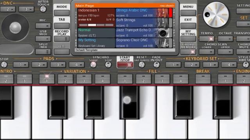The width and height of the screenshot is (250, 140).
Task: Open My Setting Keyboard Set Library
Action: click(96, 43)
